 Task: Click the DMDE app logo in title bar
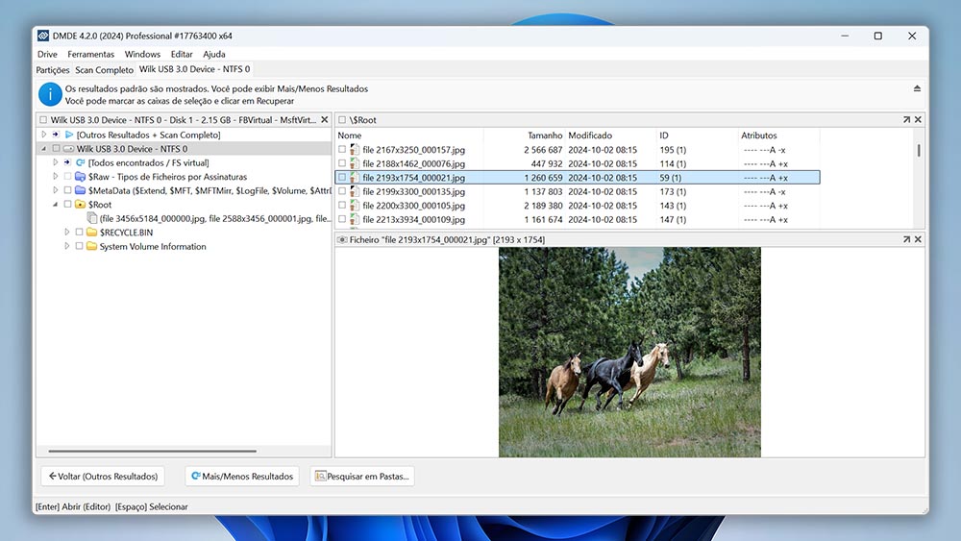pyautogui.click(x=43, y=37)
